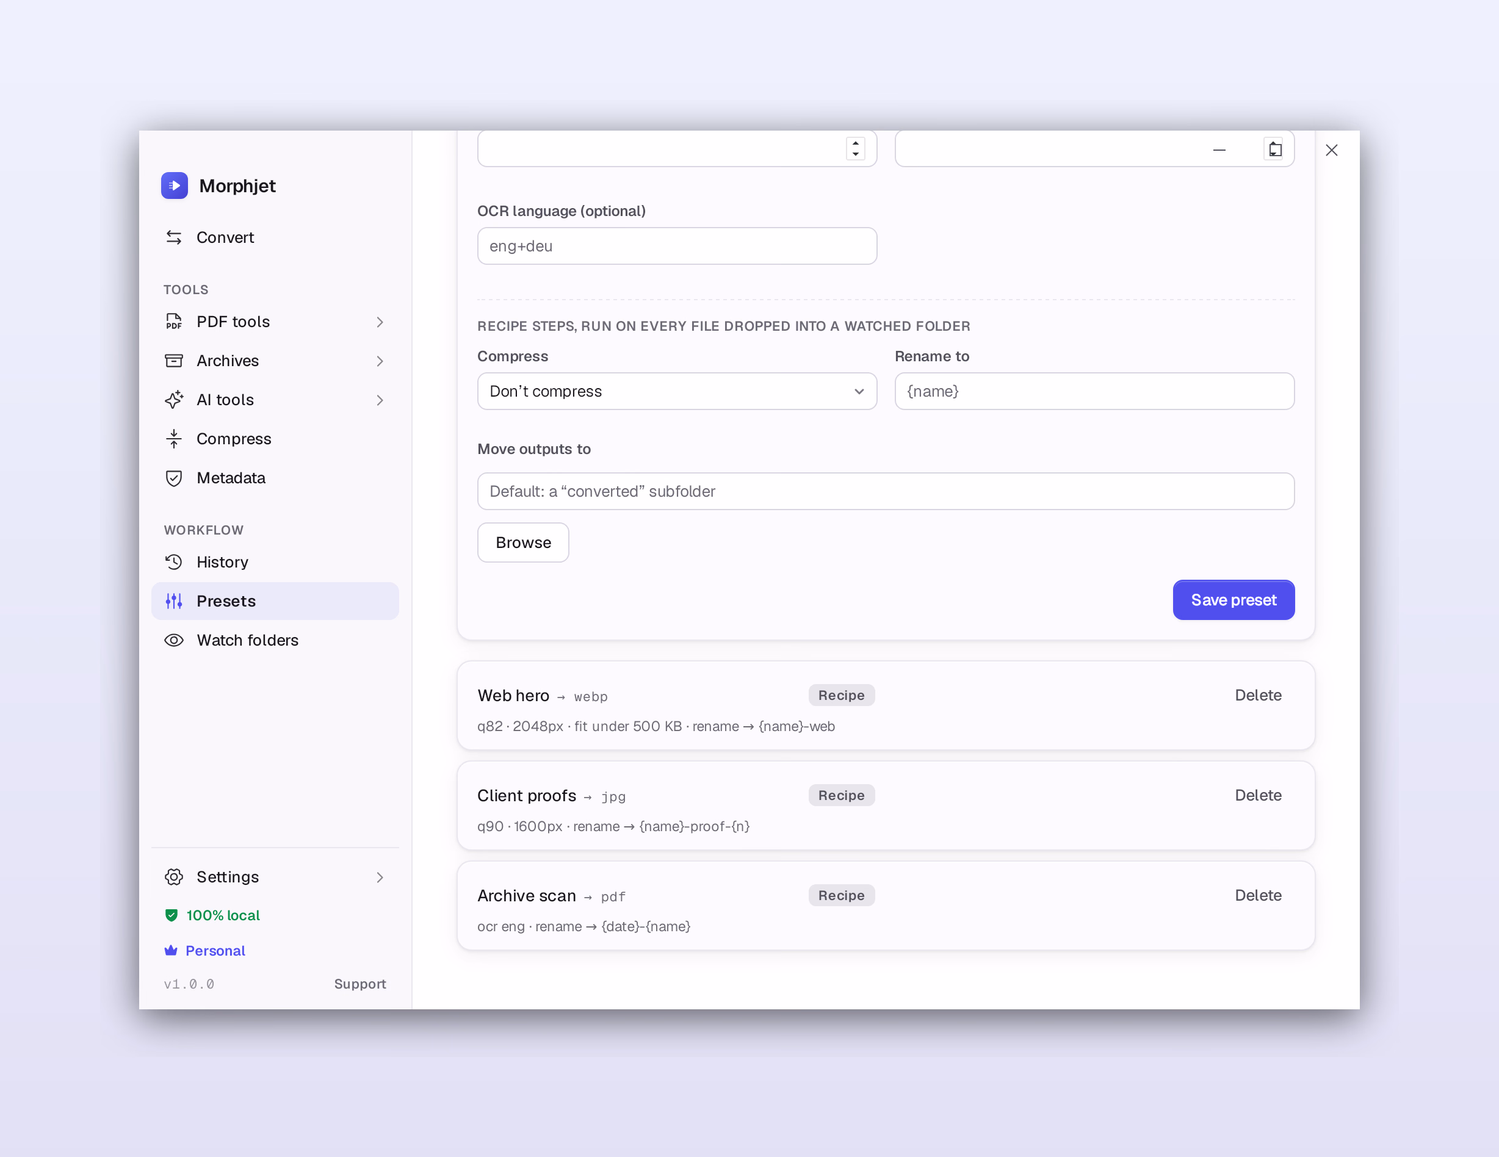The width and height of the screenshot is (1499, 1157).
Task: Click the Recipe badge on Client proofs
Action: click(842, 795)
